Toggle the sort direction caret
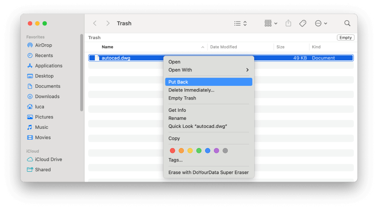Viewport: 378px width, 209px height. (203, 47)
